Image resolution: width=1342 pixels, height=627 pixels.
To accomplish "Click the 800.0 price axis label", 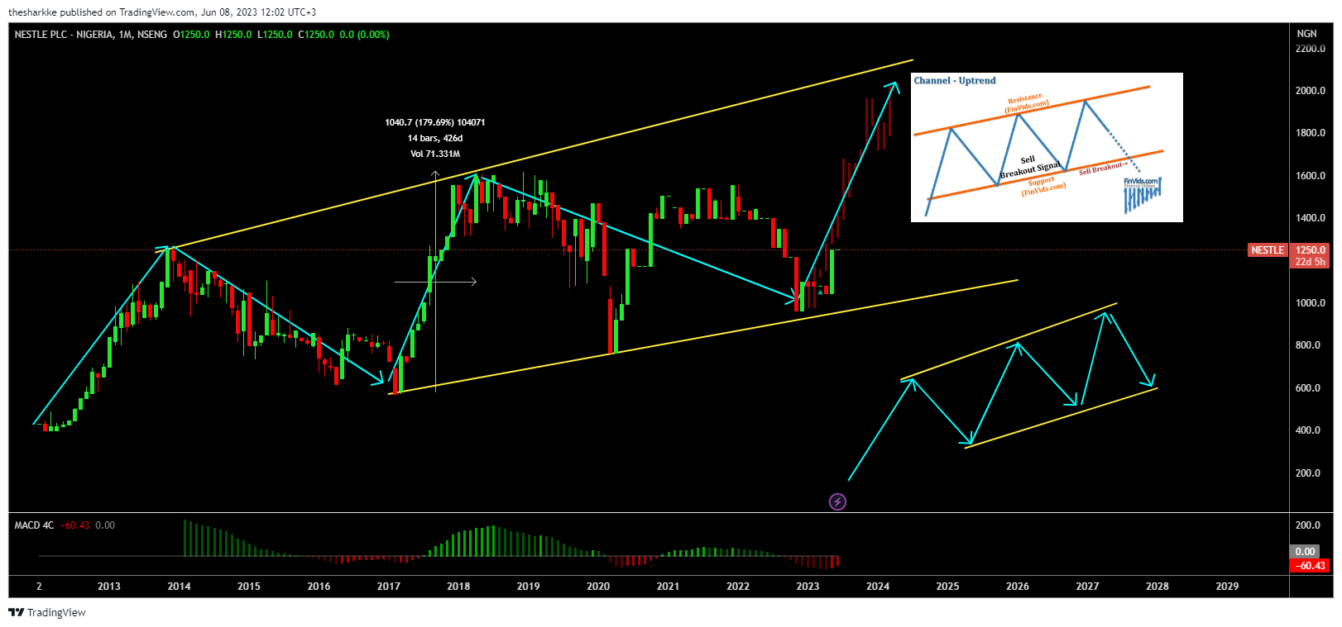I will (x=1307, y=345).
